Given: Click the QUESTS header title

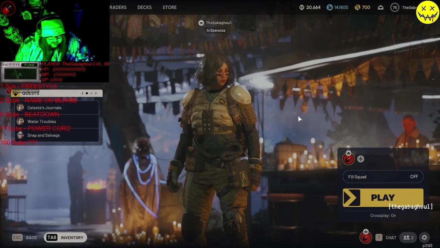Looking at the screenshot, I should tap(31, 93).
